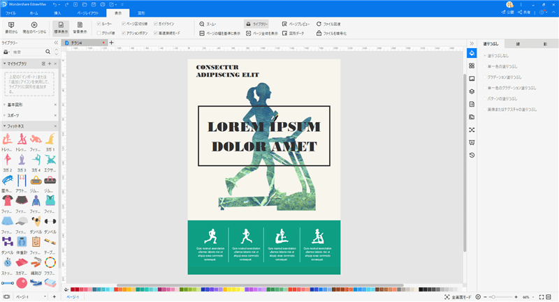Toggle the ルーラー (Ruler) checkbox
The width and height of the screenshot is (559, 302).
tap(99, 24)
